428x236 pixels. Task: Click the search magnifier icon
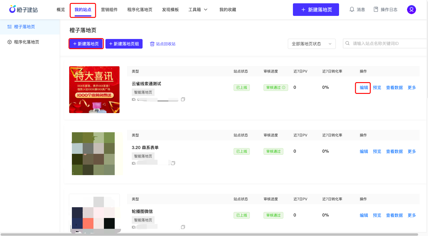click(x=347, y=43)
